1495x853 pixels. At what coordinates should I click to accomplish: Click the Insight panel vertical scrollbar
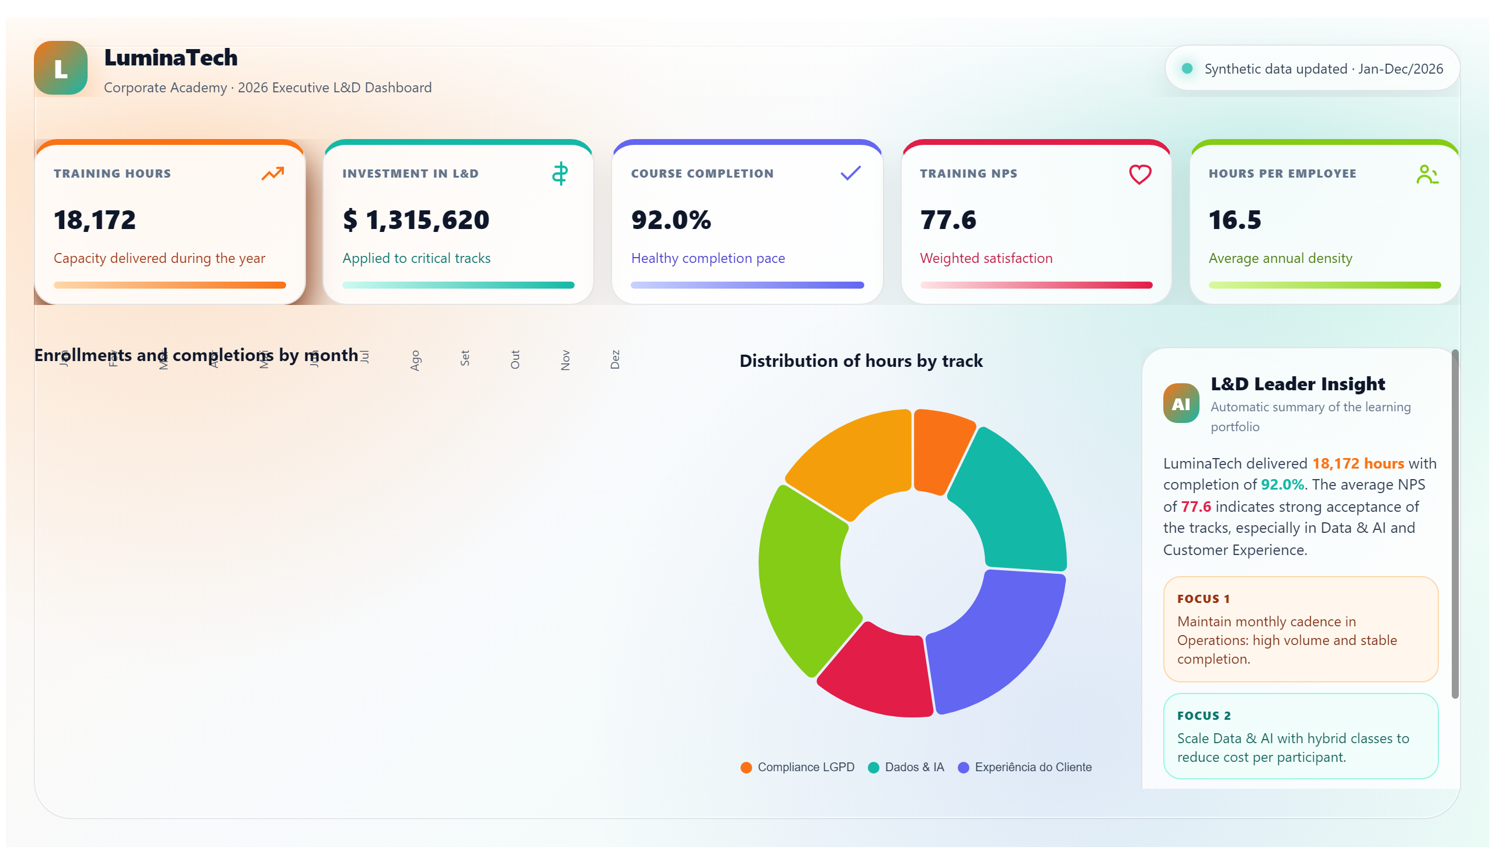pos(1455,523)
